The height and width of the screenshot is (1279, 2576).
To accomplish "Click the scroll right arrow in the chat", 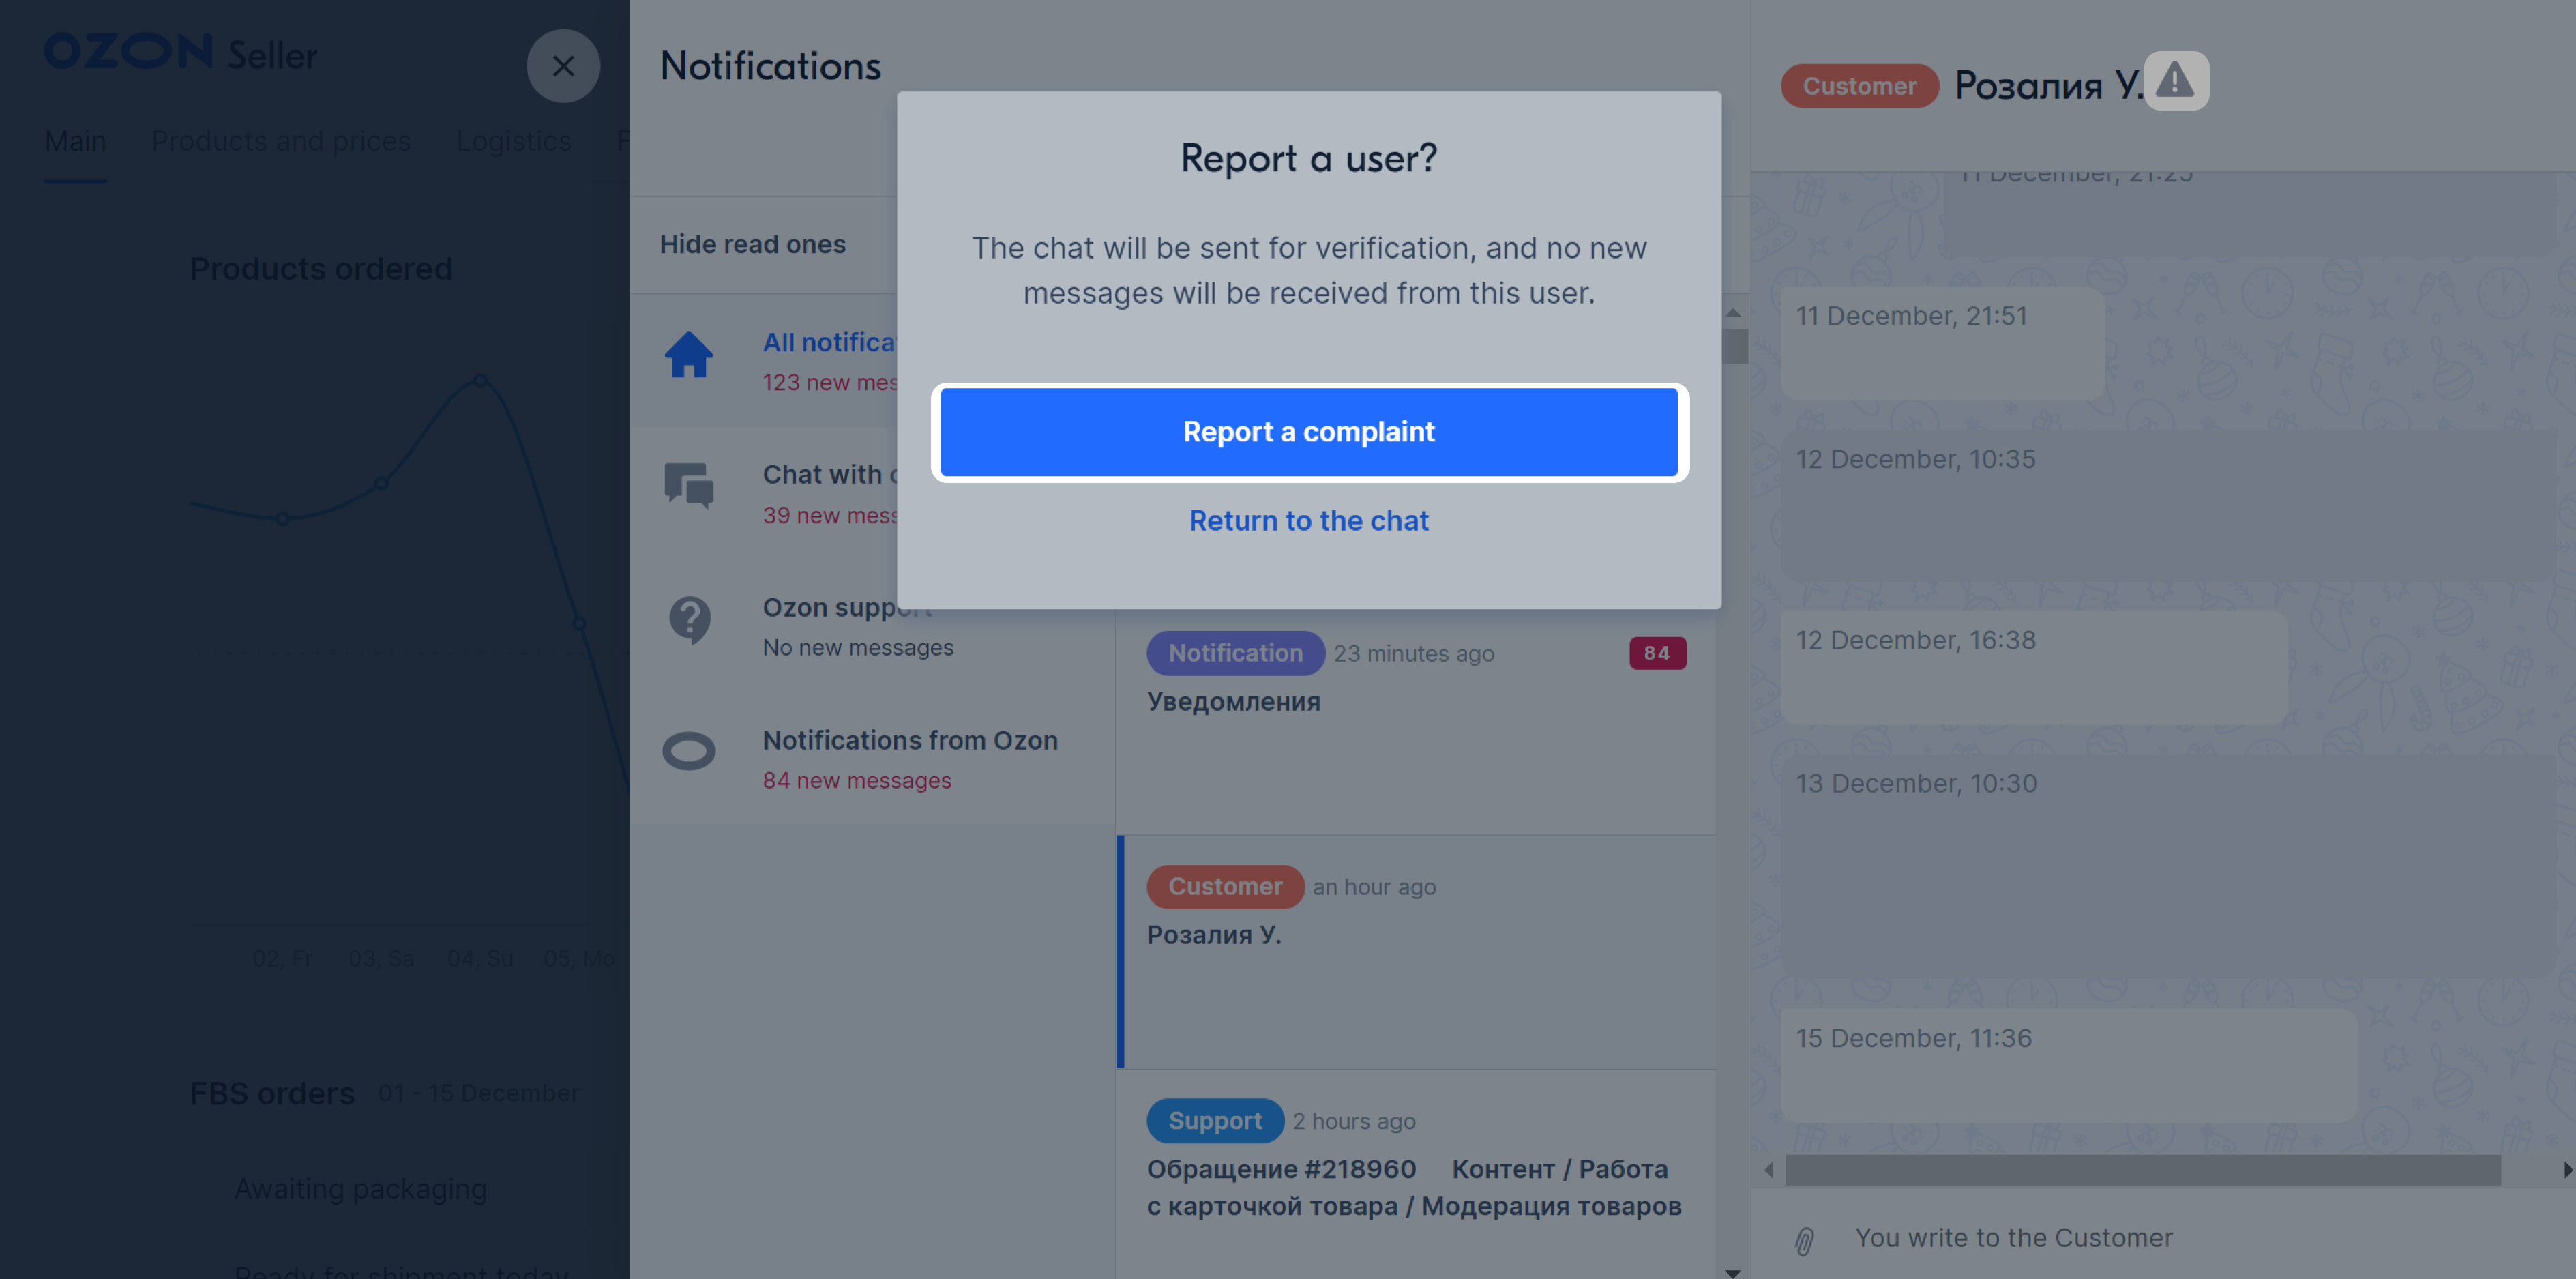I will 2567,1170.
